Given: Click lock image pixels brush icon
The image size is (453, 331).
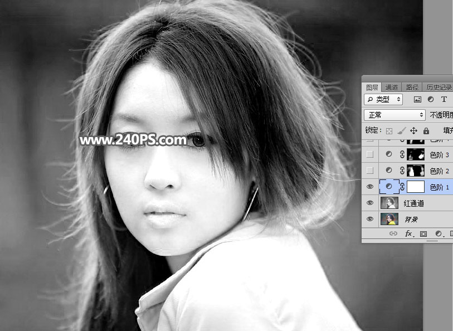Looking at the screenshot, I should coord(402,131).
